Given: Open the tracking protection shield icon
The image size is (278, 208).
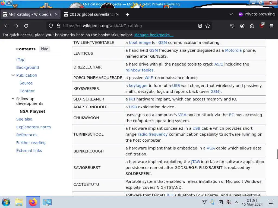Looking at the screenshot, I should pyautogui.click(x=51, y=26).
